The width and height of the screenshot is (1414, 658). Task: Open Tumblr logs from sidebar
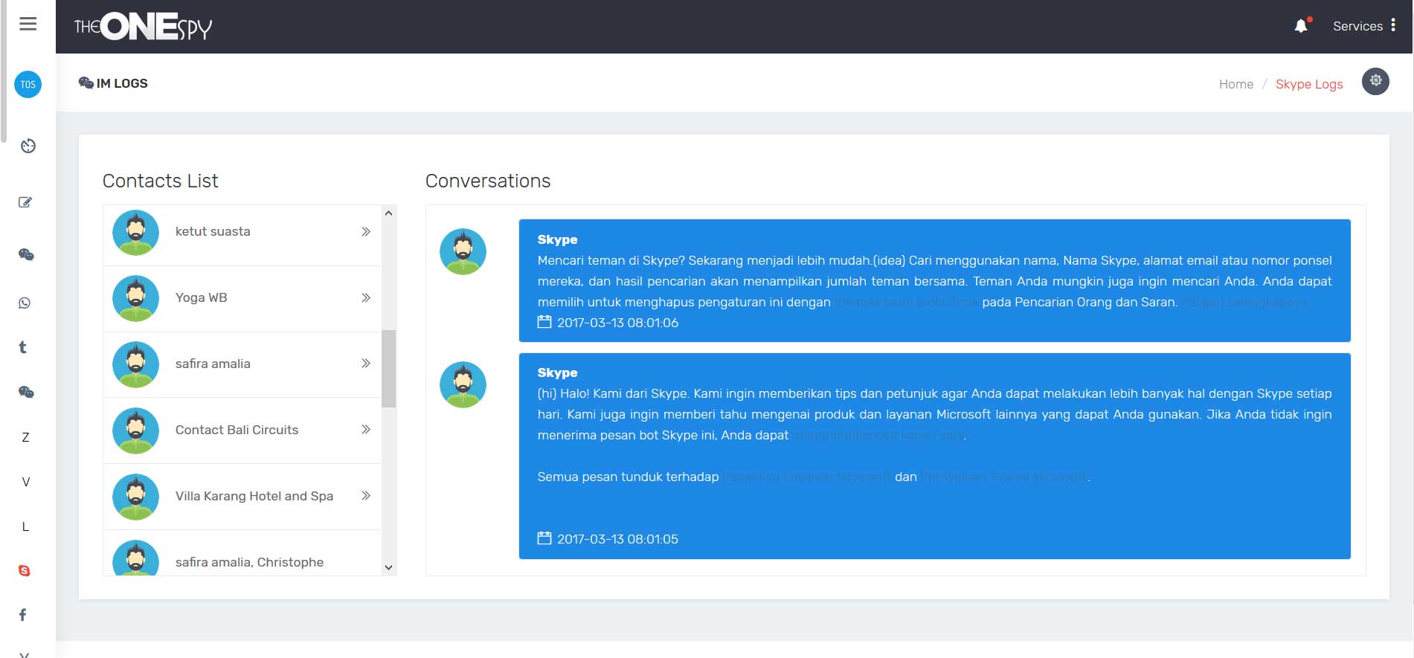[x=23, y=347]
